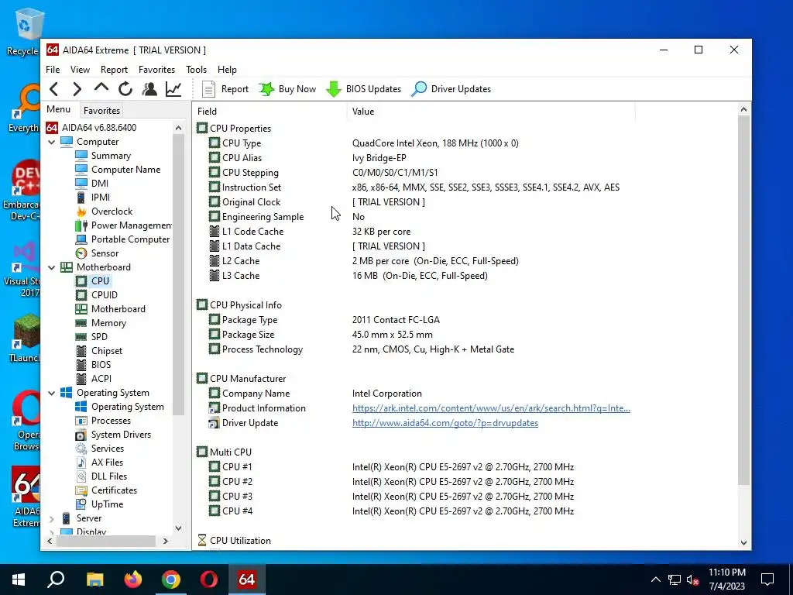Go forward with the right arrow toolbar icon

[x=77, y=89]
